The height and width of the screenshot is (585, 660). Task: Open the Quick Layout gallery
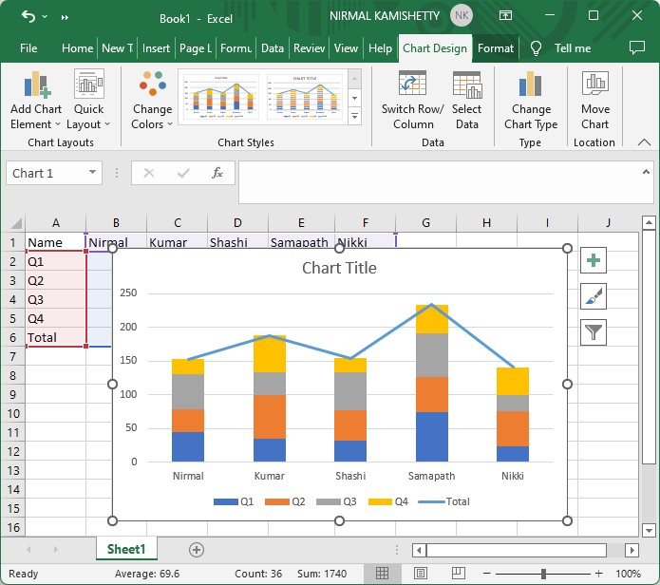(x=89, y=101)
